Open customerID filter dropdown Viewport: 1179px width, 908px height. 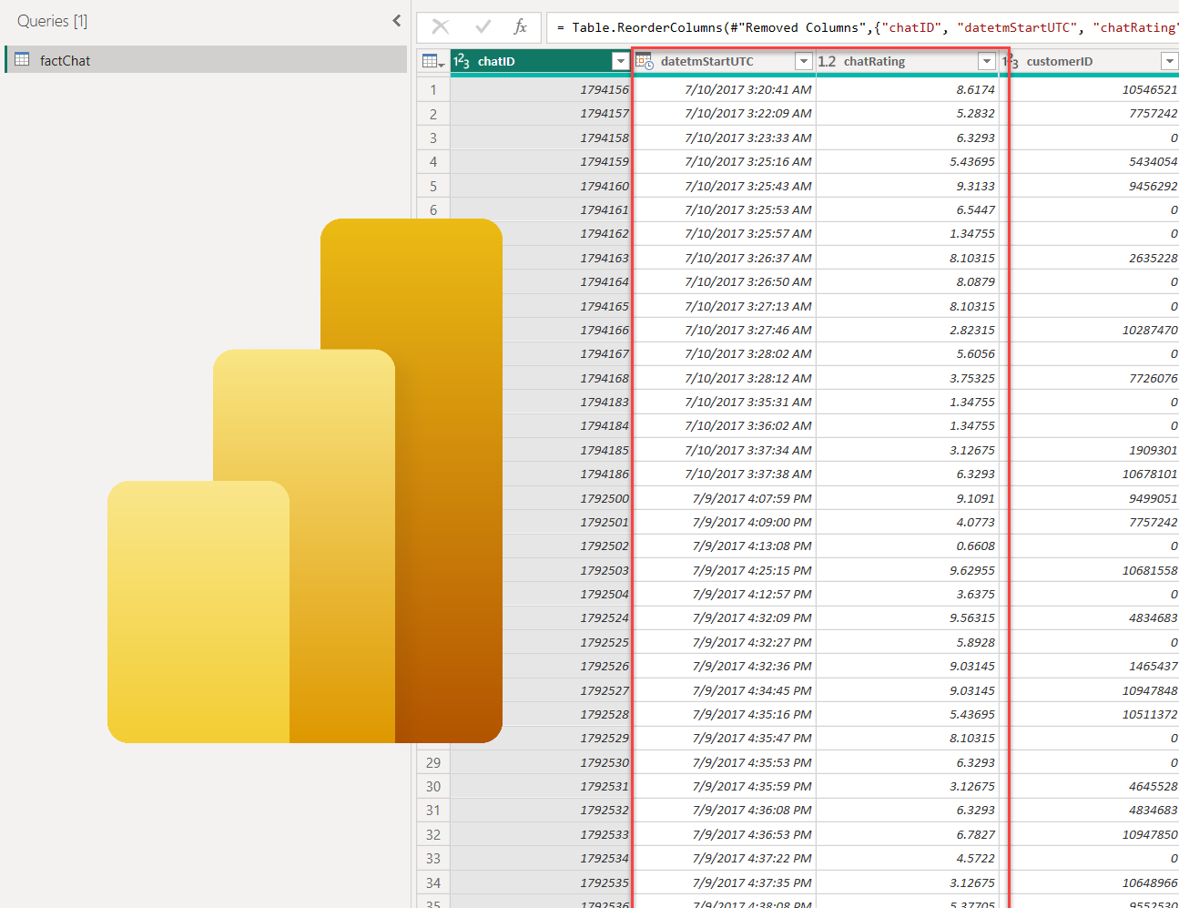pos(1170,61)
